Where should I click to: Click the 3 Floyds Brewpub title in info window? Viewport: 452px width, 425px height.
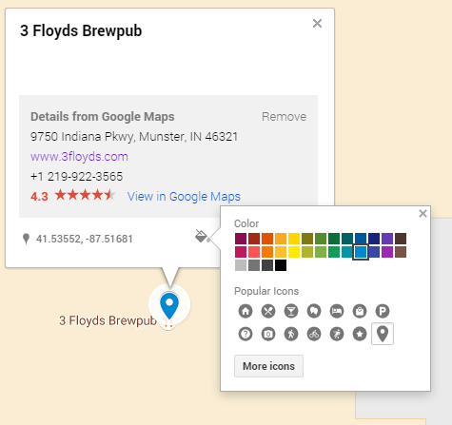[81, 31]
